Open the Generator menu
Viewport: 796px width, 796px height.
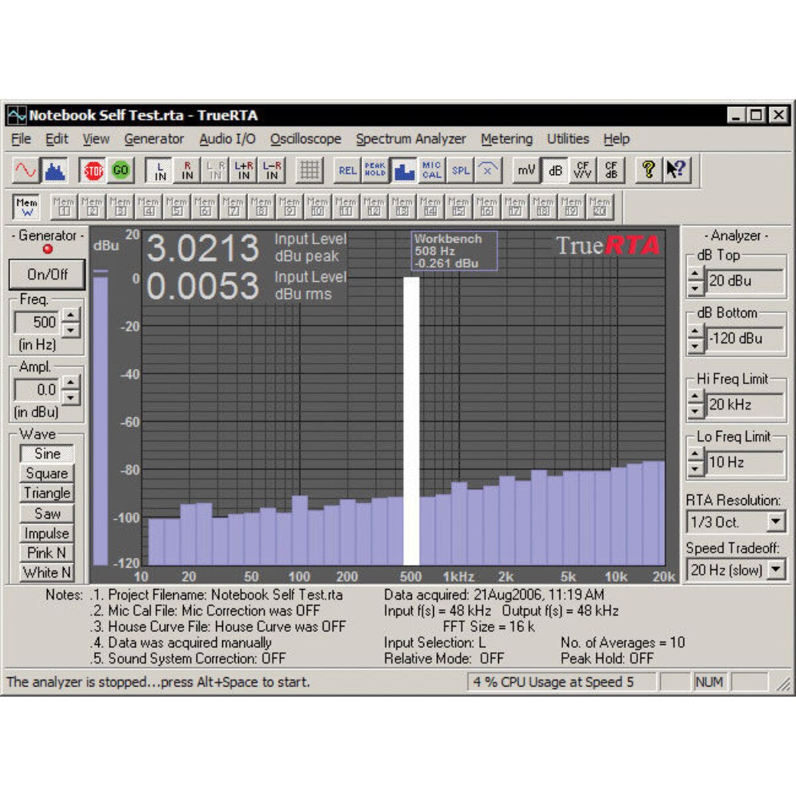pos(154,139)
